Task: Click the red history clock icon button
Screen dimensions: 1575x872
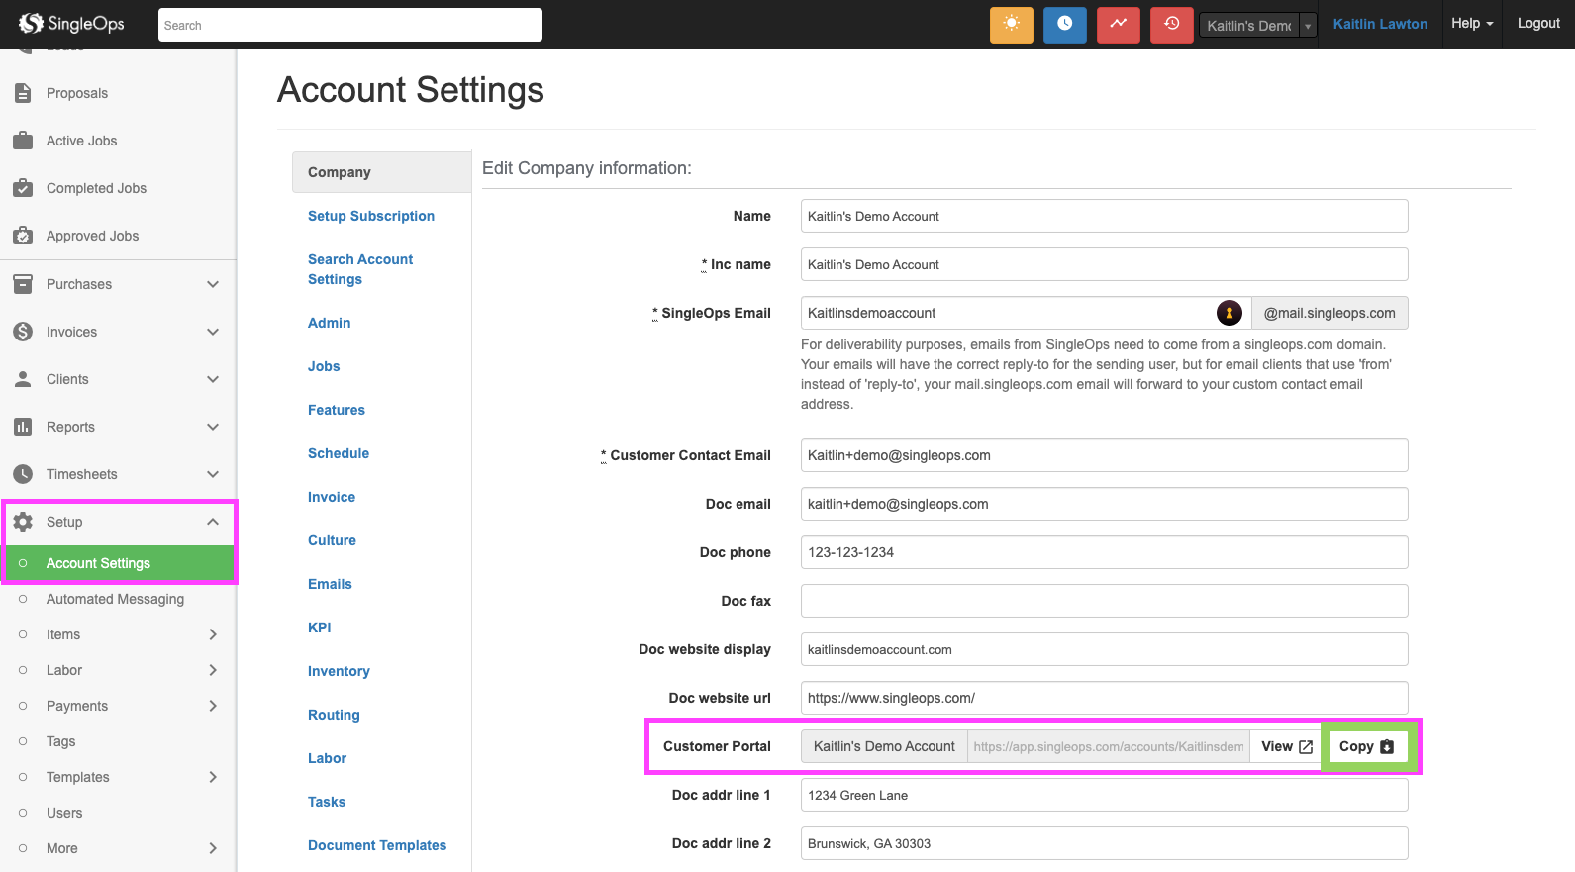Action: click(x=1171, y=25)
